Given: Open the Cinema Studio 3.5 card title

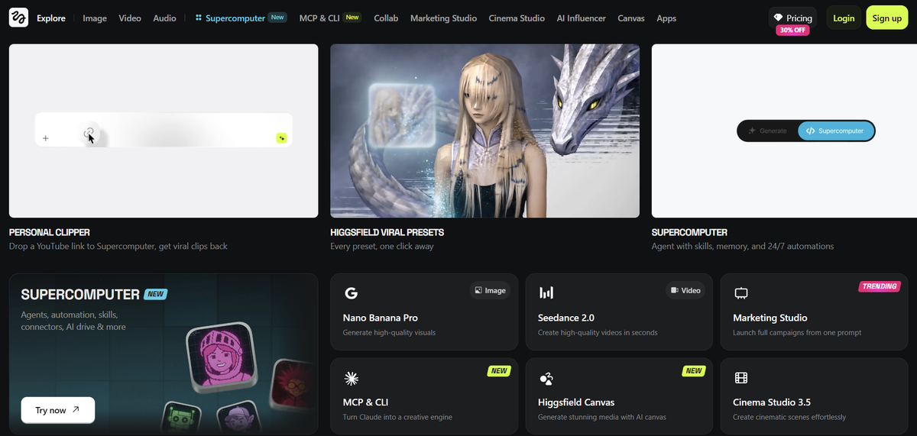Looking at the screenshot, I should [772, 402].
